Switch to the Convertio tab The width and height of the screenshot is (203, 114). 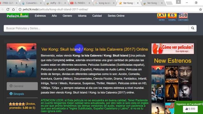pyautogui.click(x=31, y=3)
